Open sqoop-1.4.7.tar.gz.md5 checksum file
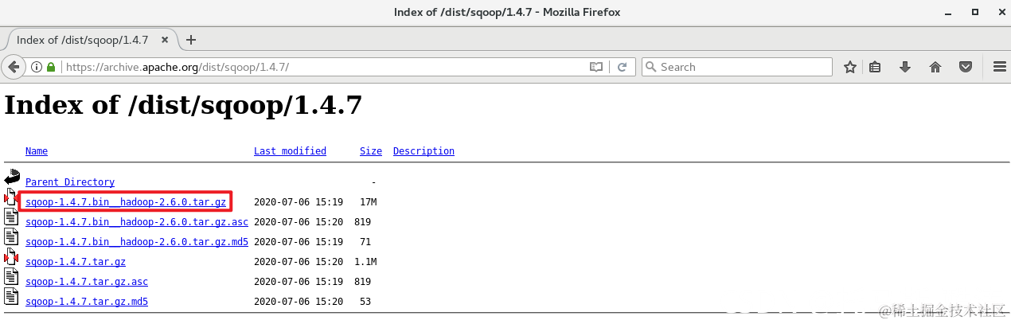1011x324 pixels. (87, 302)
